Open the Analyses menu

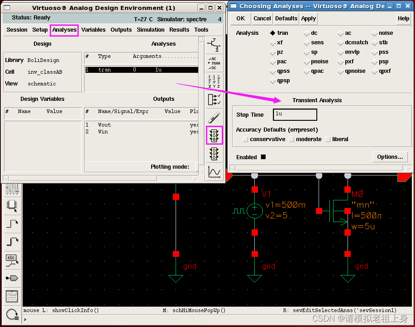pos(64,30)
